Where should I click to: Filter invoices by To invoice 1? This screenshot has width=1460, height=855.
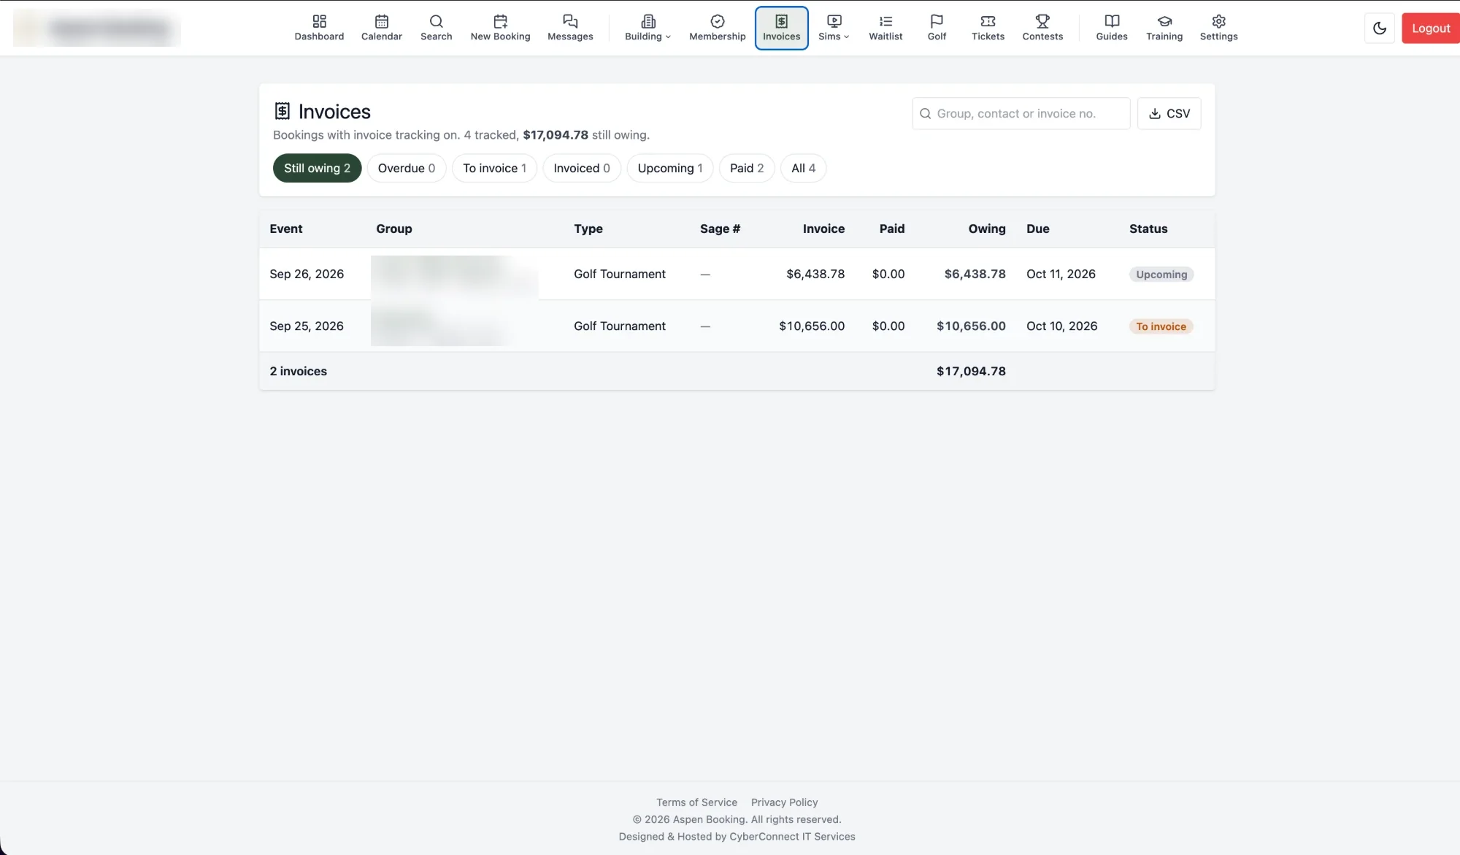click(494, 168)
